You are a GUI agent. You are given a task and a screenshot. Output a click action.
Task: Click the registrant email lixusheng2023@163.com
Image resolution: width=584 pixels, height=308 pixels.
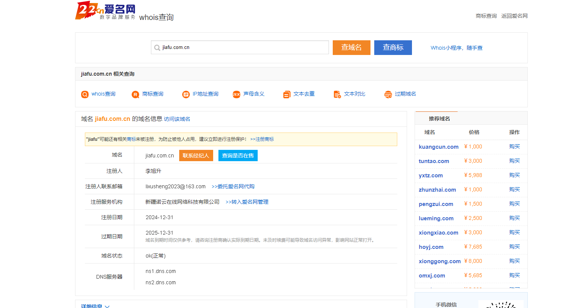(175, 186)
